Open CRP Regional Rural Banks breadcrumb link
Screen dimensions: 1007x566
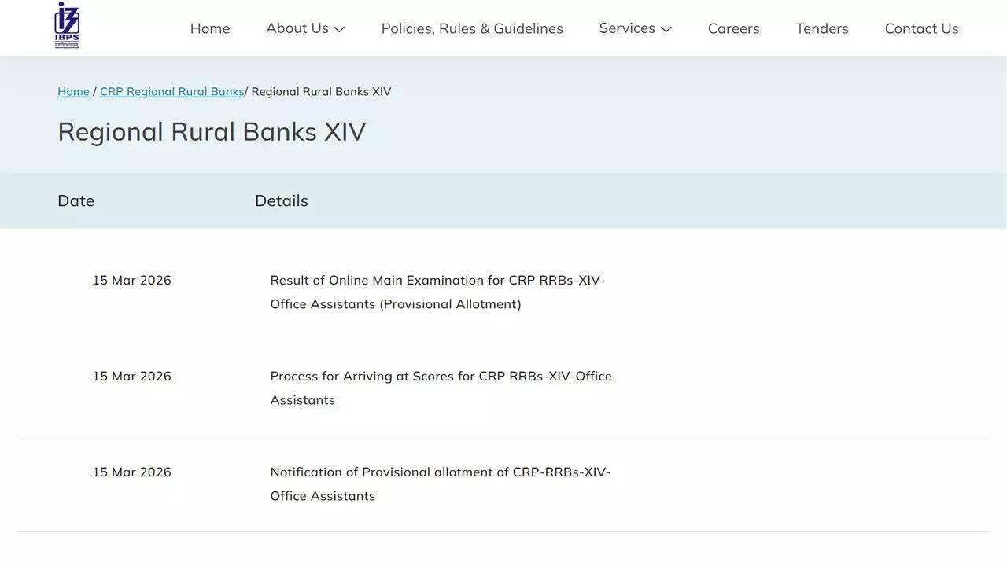click(172, 91)
